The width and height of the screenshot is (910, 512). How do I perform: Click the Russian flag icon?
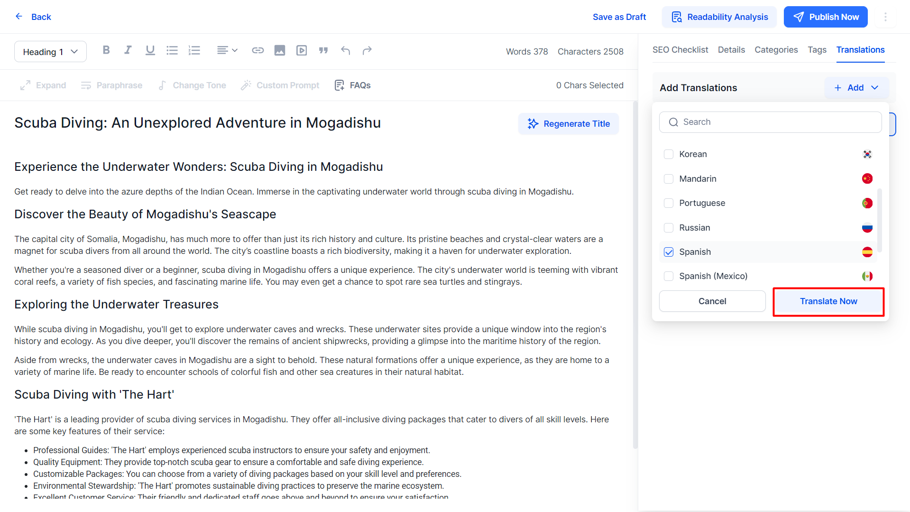867,228
